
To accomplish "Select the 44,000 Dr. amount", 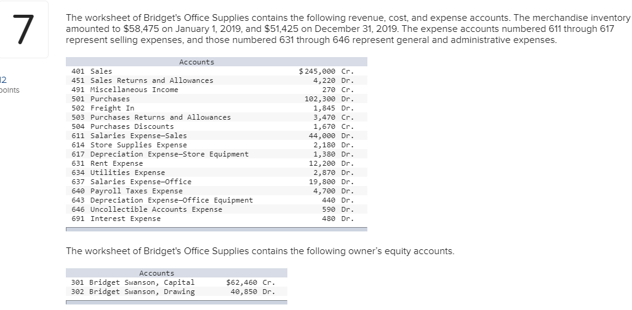I will (x=331, y=136).
